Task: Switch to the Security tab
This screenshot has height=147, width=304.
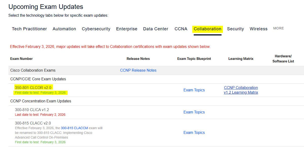Action: click(235, 29)
